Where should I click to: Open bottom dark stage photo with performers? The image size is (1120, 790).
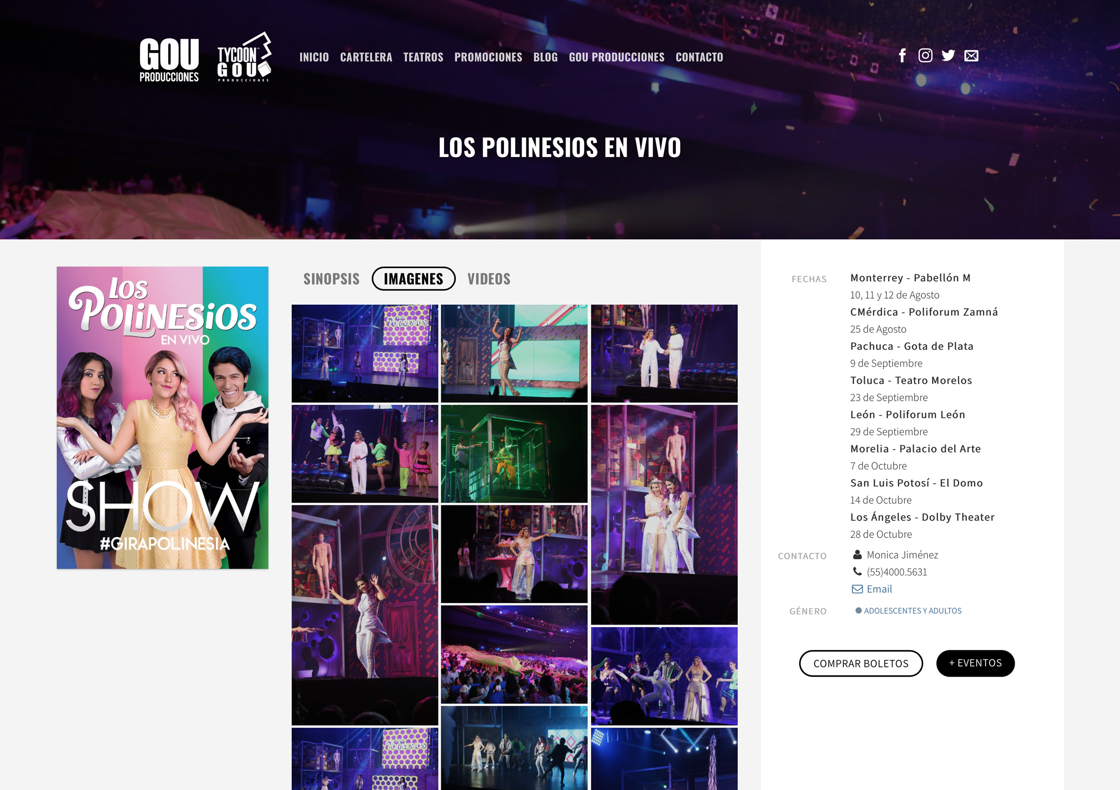[514, 748]
